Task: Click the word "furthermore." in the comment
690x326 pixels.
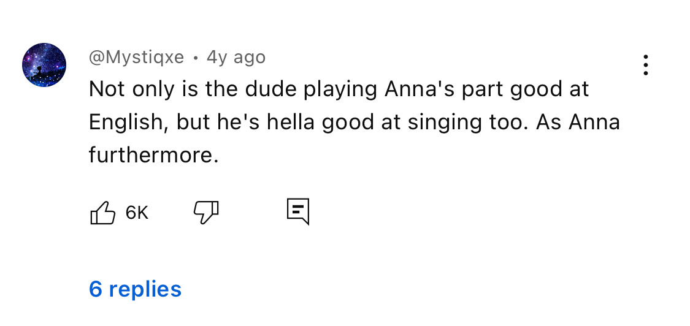Action: coord(153,154)
